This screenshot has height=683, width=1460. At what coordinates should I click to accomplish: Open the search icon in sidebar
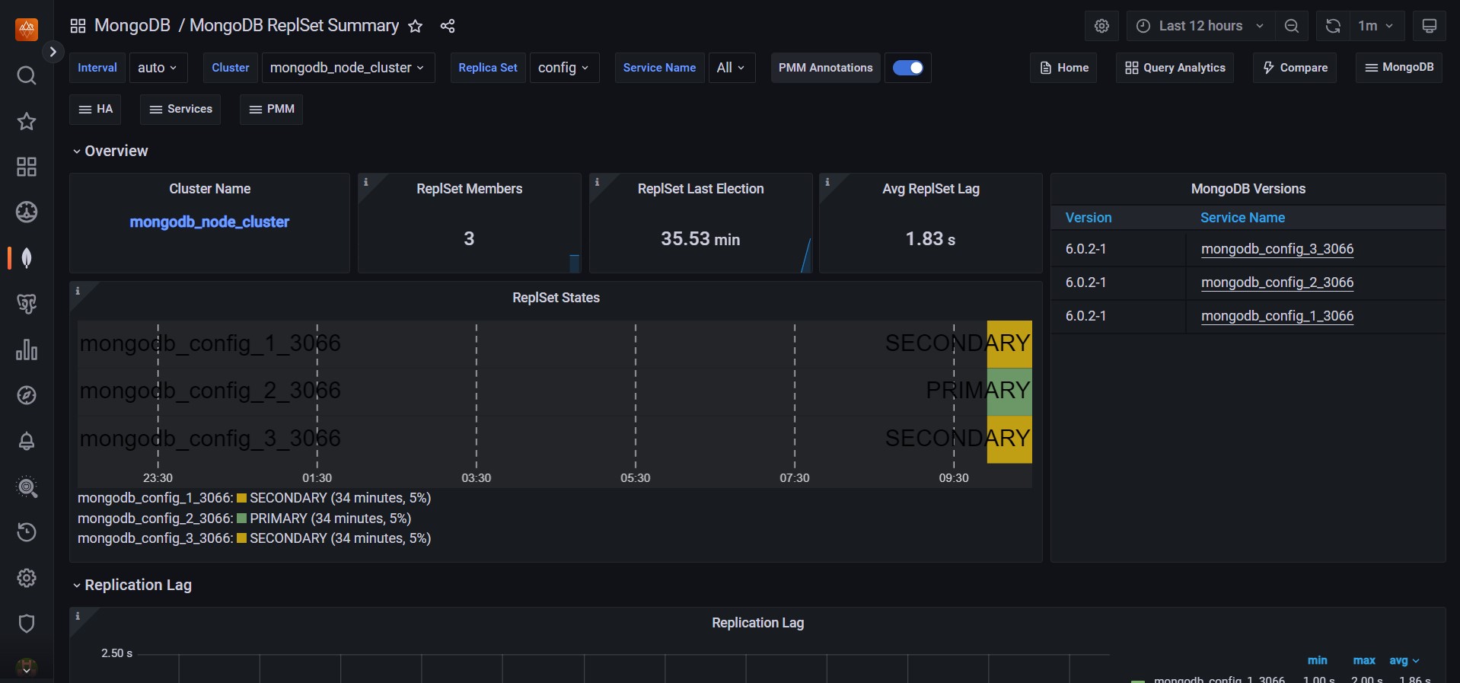pos(27,75)
